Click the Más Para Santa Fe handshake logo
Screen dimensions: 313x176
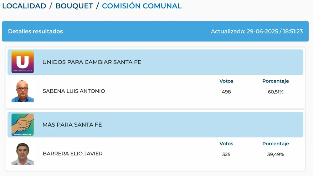click(x=23, y=124)
